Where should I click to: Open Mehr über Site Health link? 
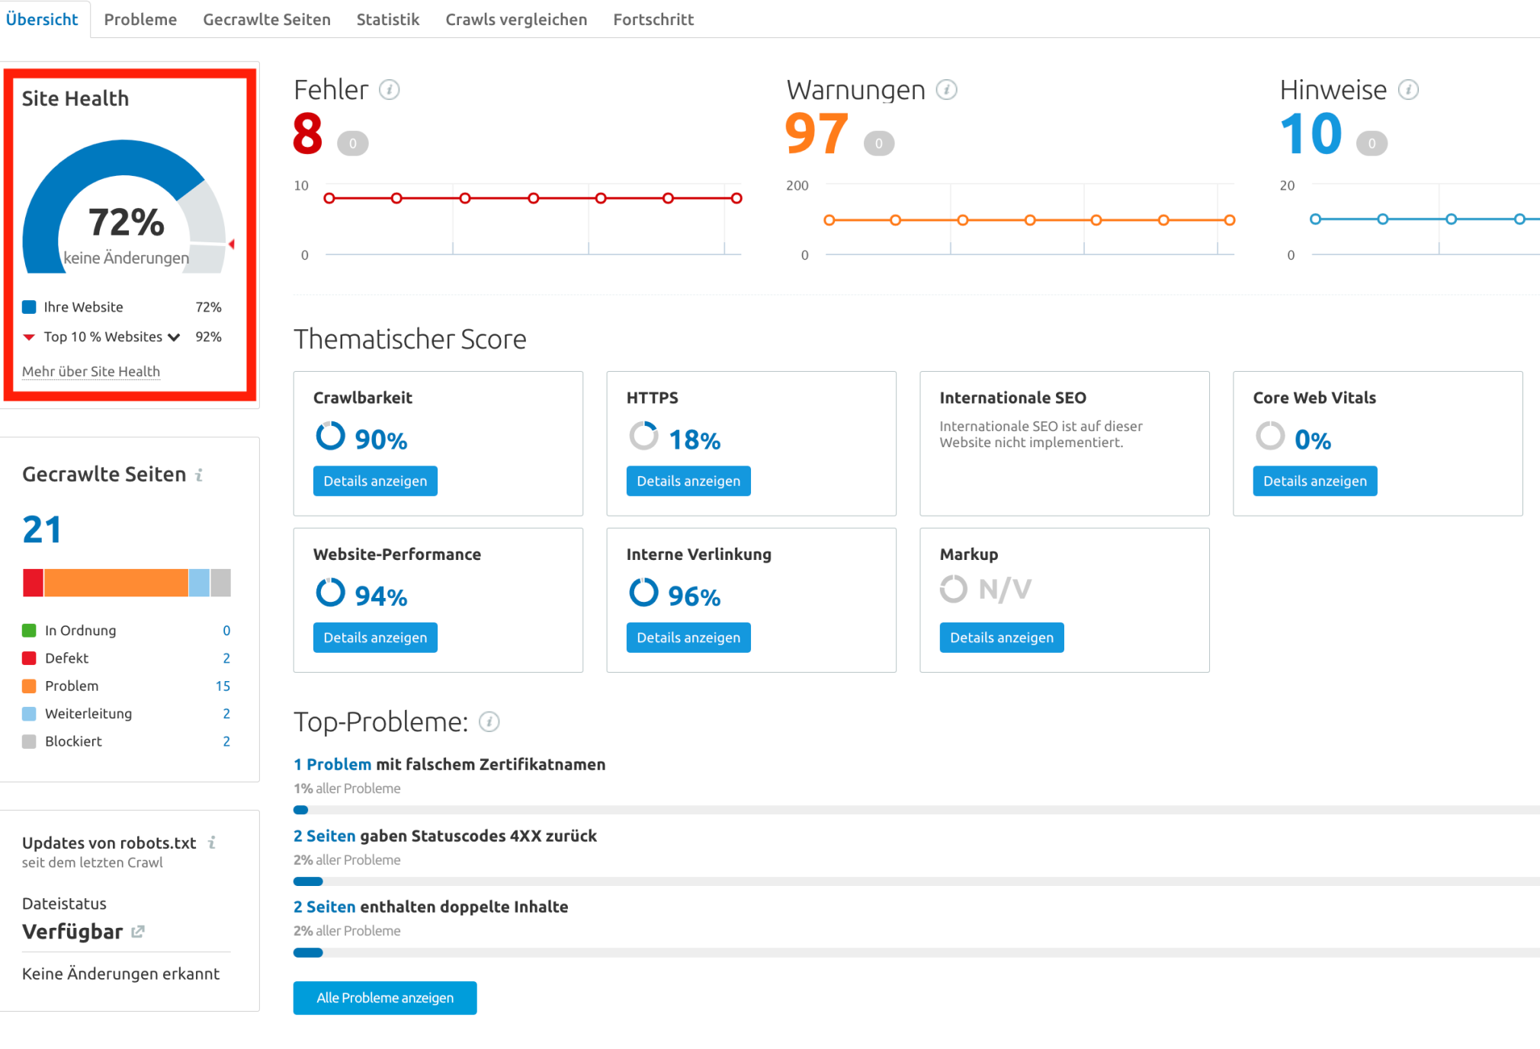click(91, 371)
